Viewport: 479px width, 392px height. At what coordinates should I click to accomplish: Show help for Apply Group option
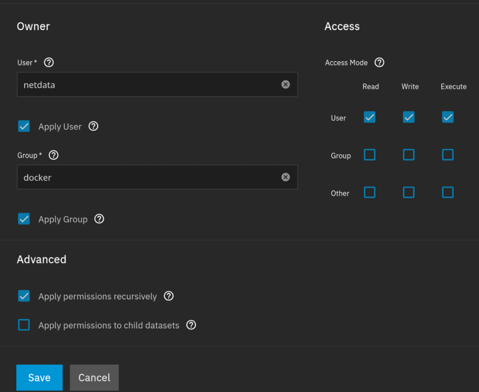pos(99,219)
